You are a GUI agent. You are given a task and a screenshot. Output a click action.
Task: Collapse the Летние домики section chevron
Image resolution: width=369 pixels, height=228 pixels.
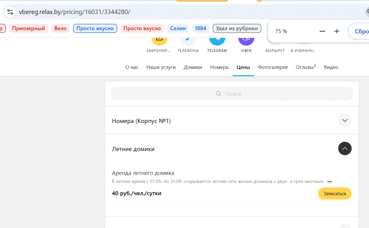[345, 148]
